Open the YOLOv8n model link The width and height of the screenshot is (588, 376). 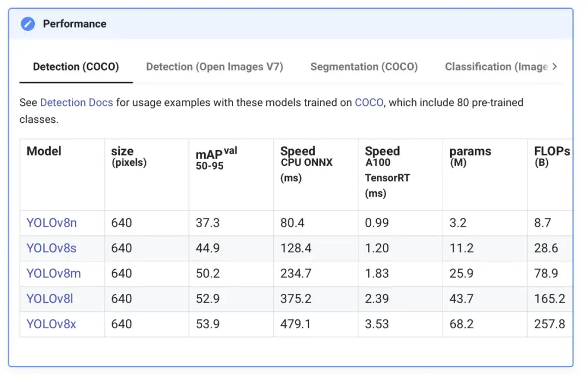(x=51, y=223)
